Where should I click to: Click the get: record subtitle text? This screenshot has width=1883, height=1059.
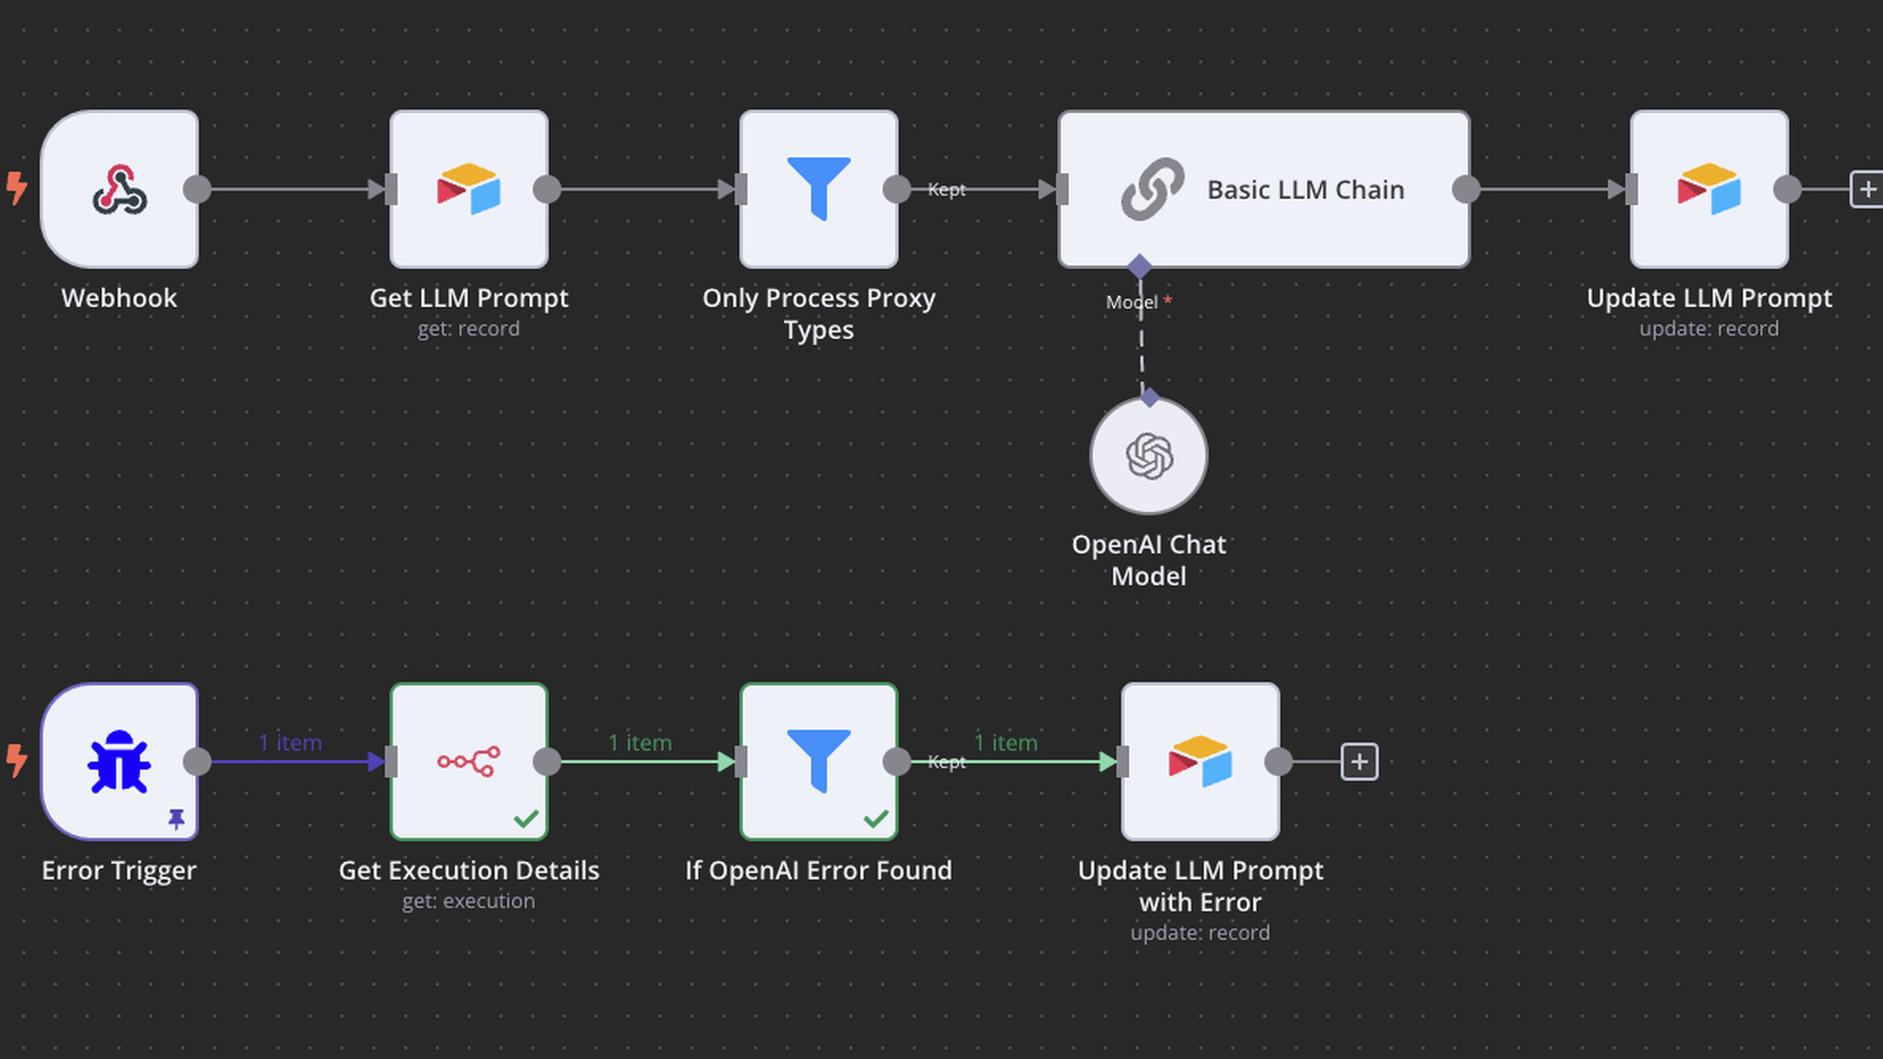coord(469,328)
